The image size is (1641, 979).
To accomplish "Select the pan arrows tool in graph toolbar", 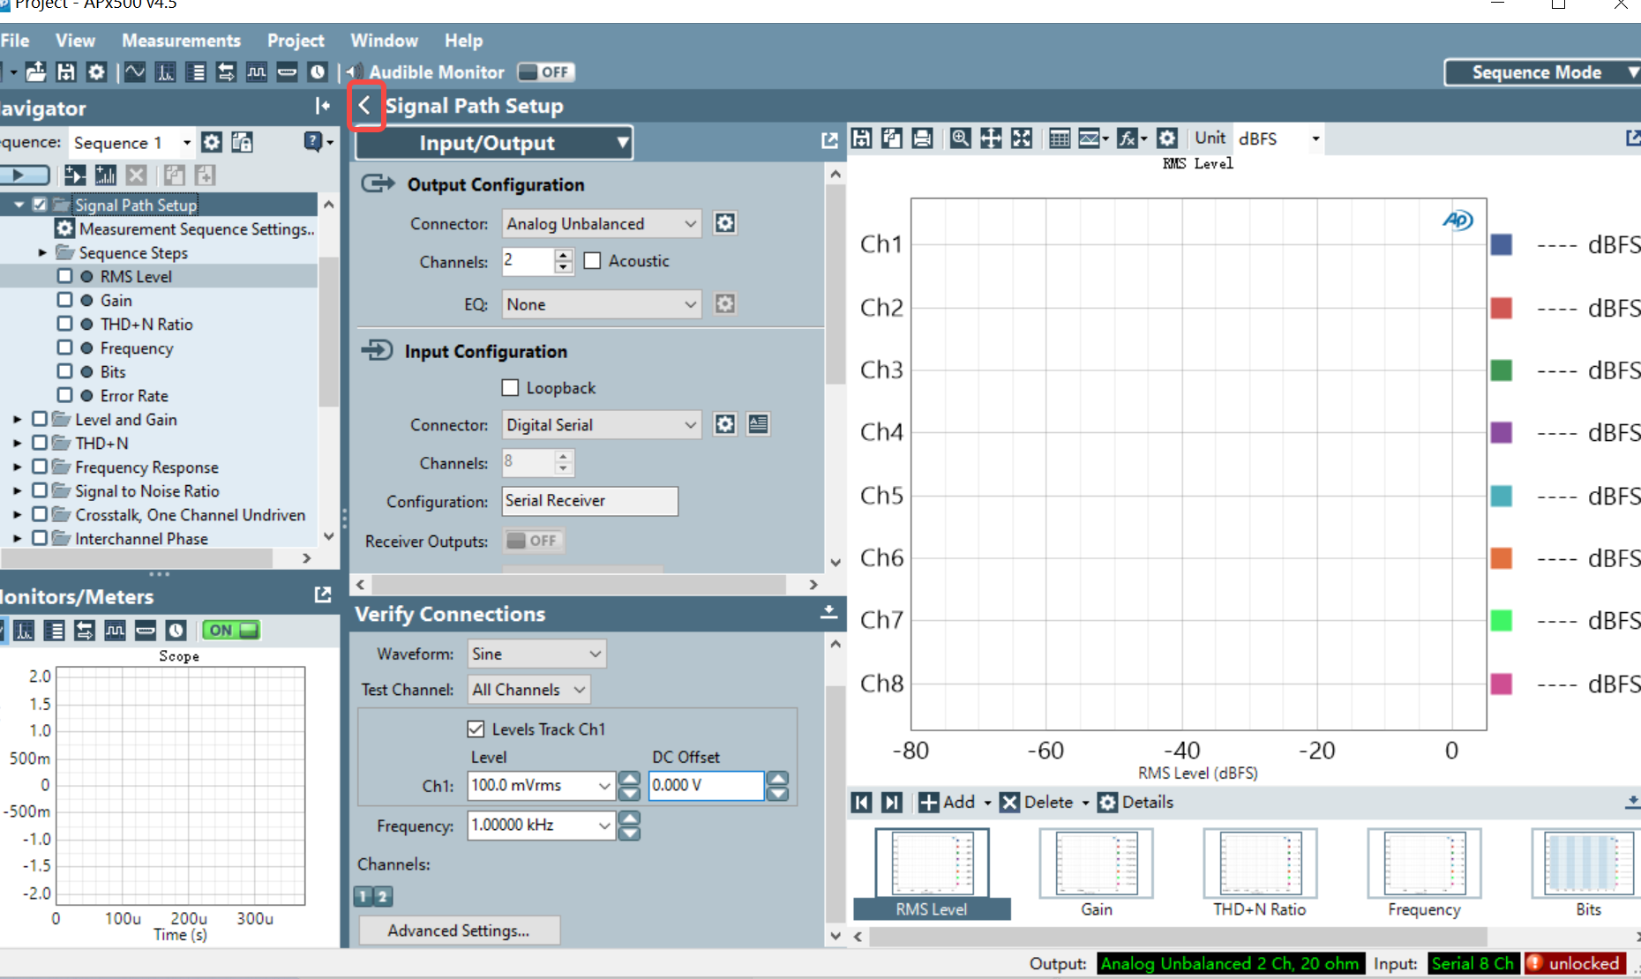I will pyautogui.click(x=991, y=138).
